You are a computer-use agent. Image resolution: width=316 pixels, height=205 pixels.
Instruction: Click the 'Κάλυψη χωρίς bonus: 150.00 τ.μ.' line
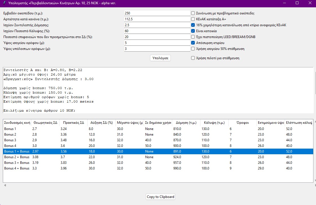(38, 92)
